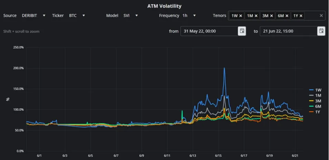
Task: Click the 6/7 x-axis date label
Action: coord(116,156)
